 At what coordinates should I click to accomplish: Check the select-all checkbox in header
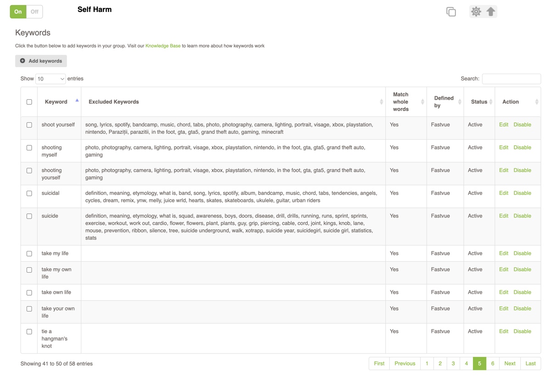click(29, 101)
